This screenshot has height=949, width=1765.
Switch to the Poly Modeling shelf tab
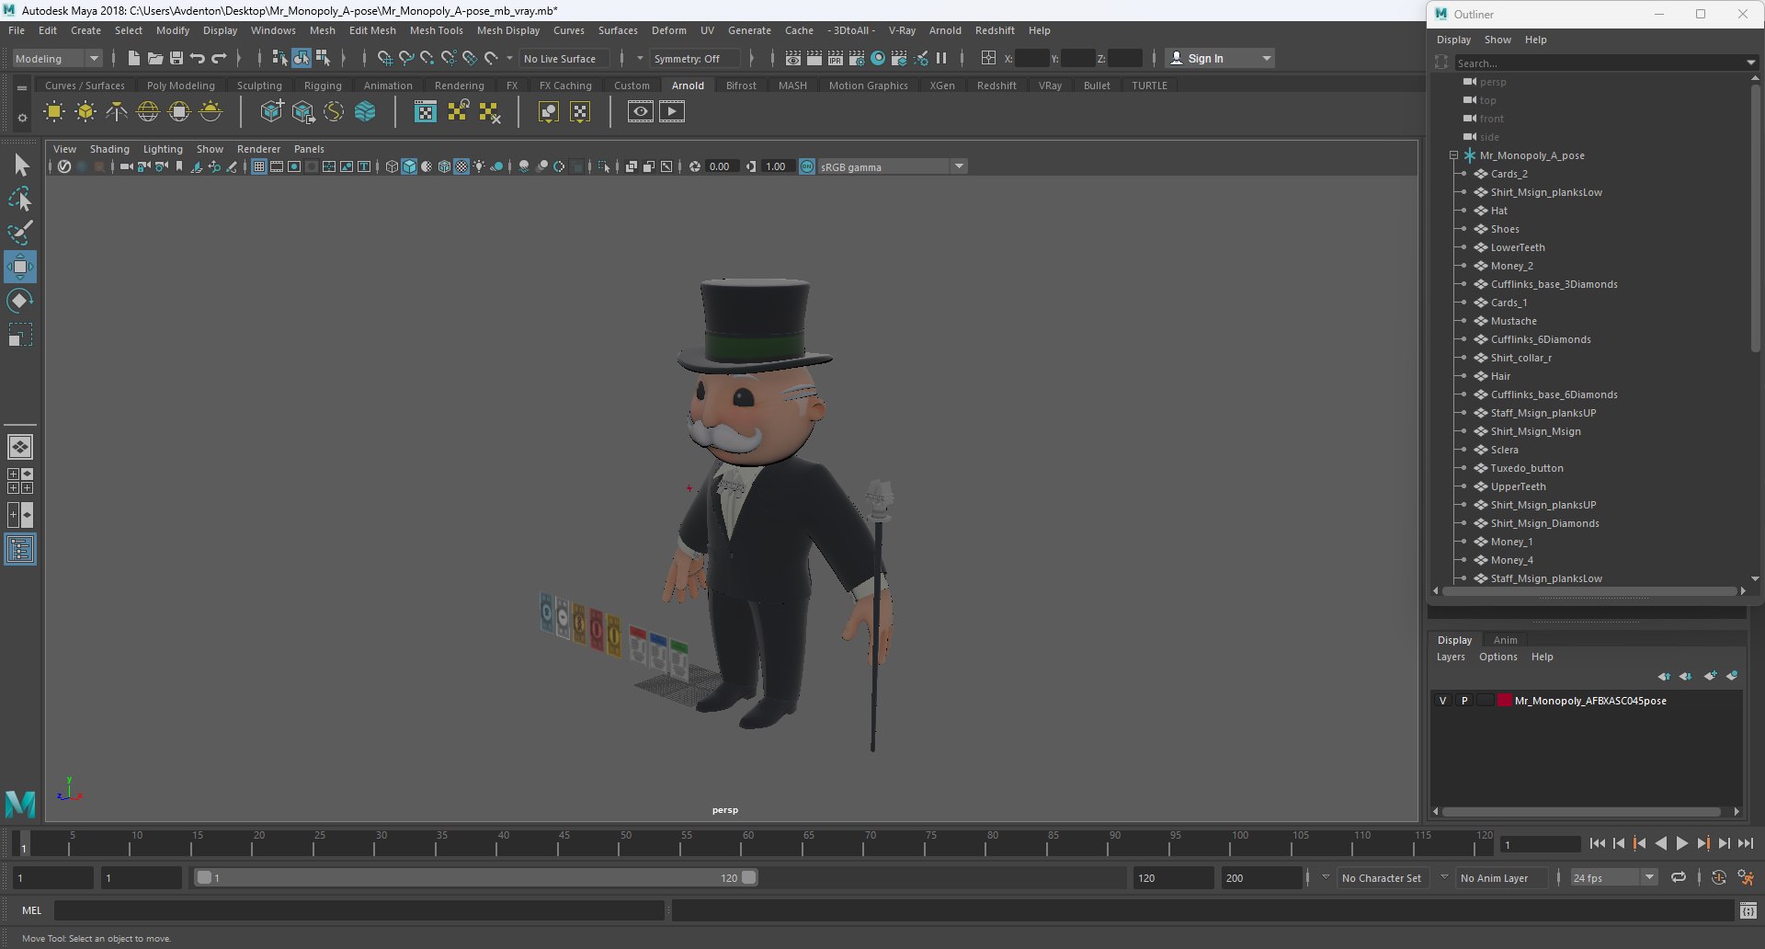click(x=180, y=86)
